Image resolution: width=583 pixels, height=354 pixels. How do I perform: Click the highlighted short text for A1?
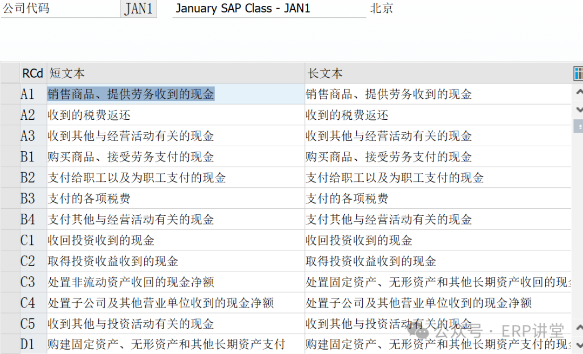tap(131, 94)
